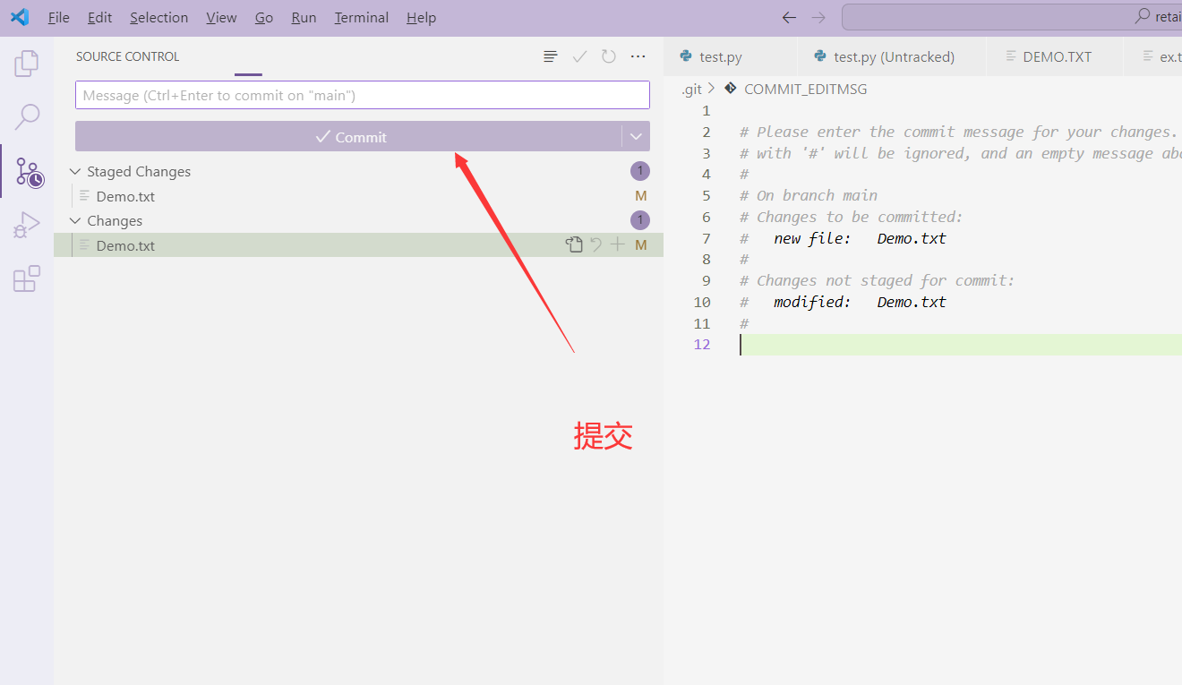Viewport: 1182px width, 685px height.
Task: Refresh the source control repository
Action: pos(608,56)
